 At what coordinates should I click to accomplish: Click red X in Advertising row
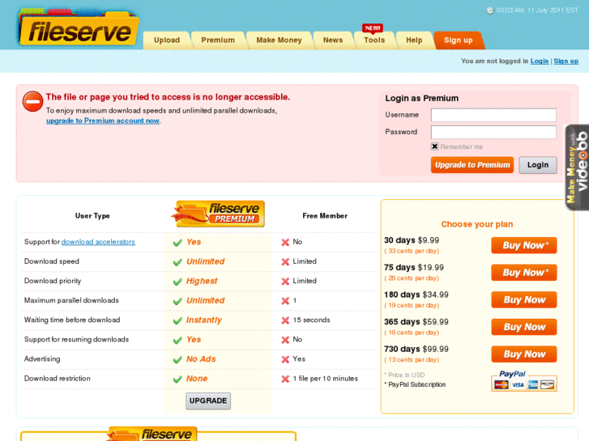click(285, 359)
